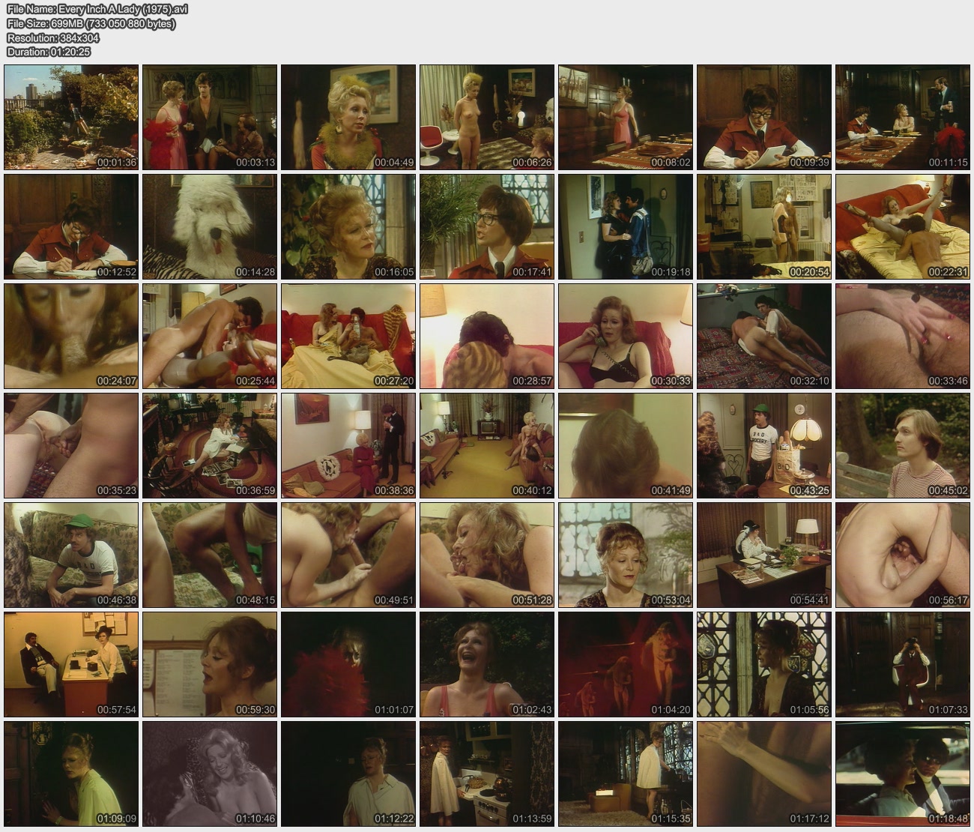
Task: Choose the dark frame timestamped 01:01:07
Action: [x=348, y=664]
